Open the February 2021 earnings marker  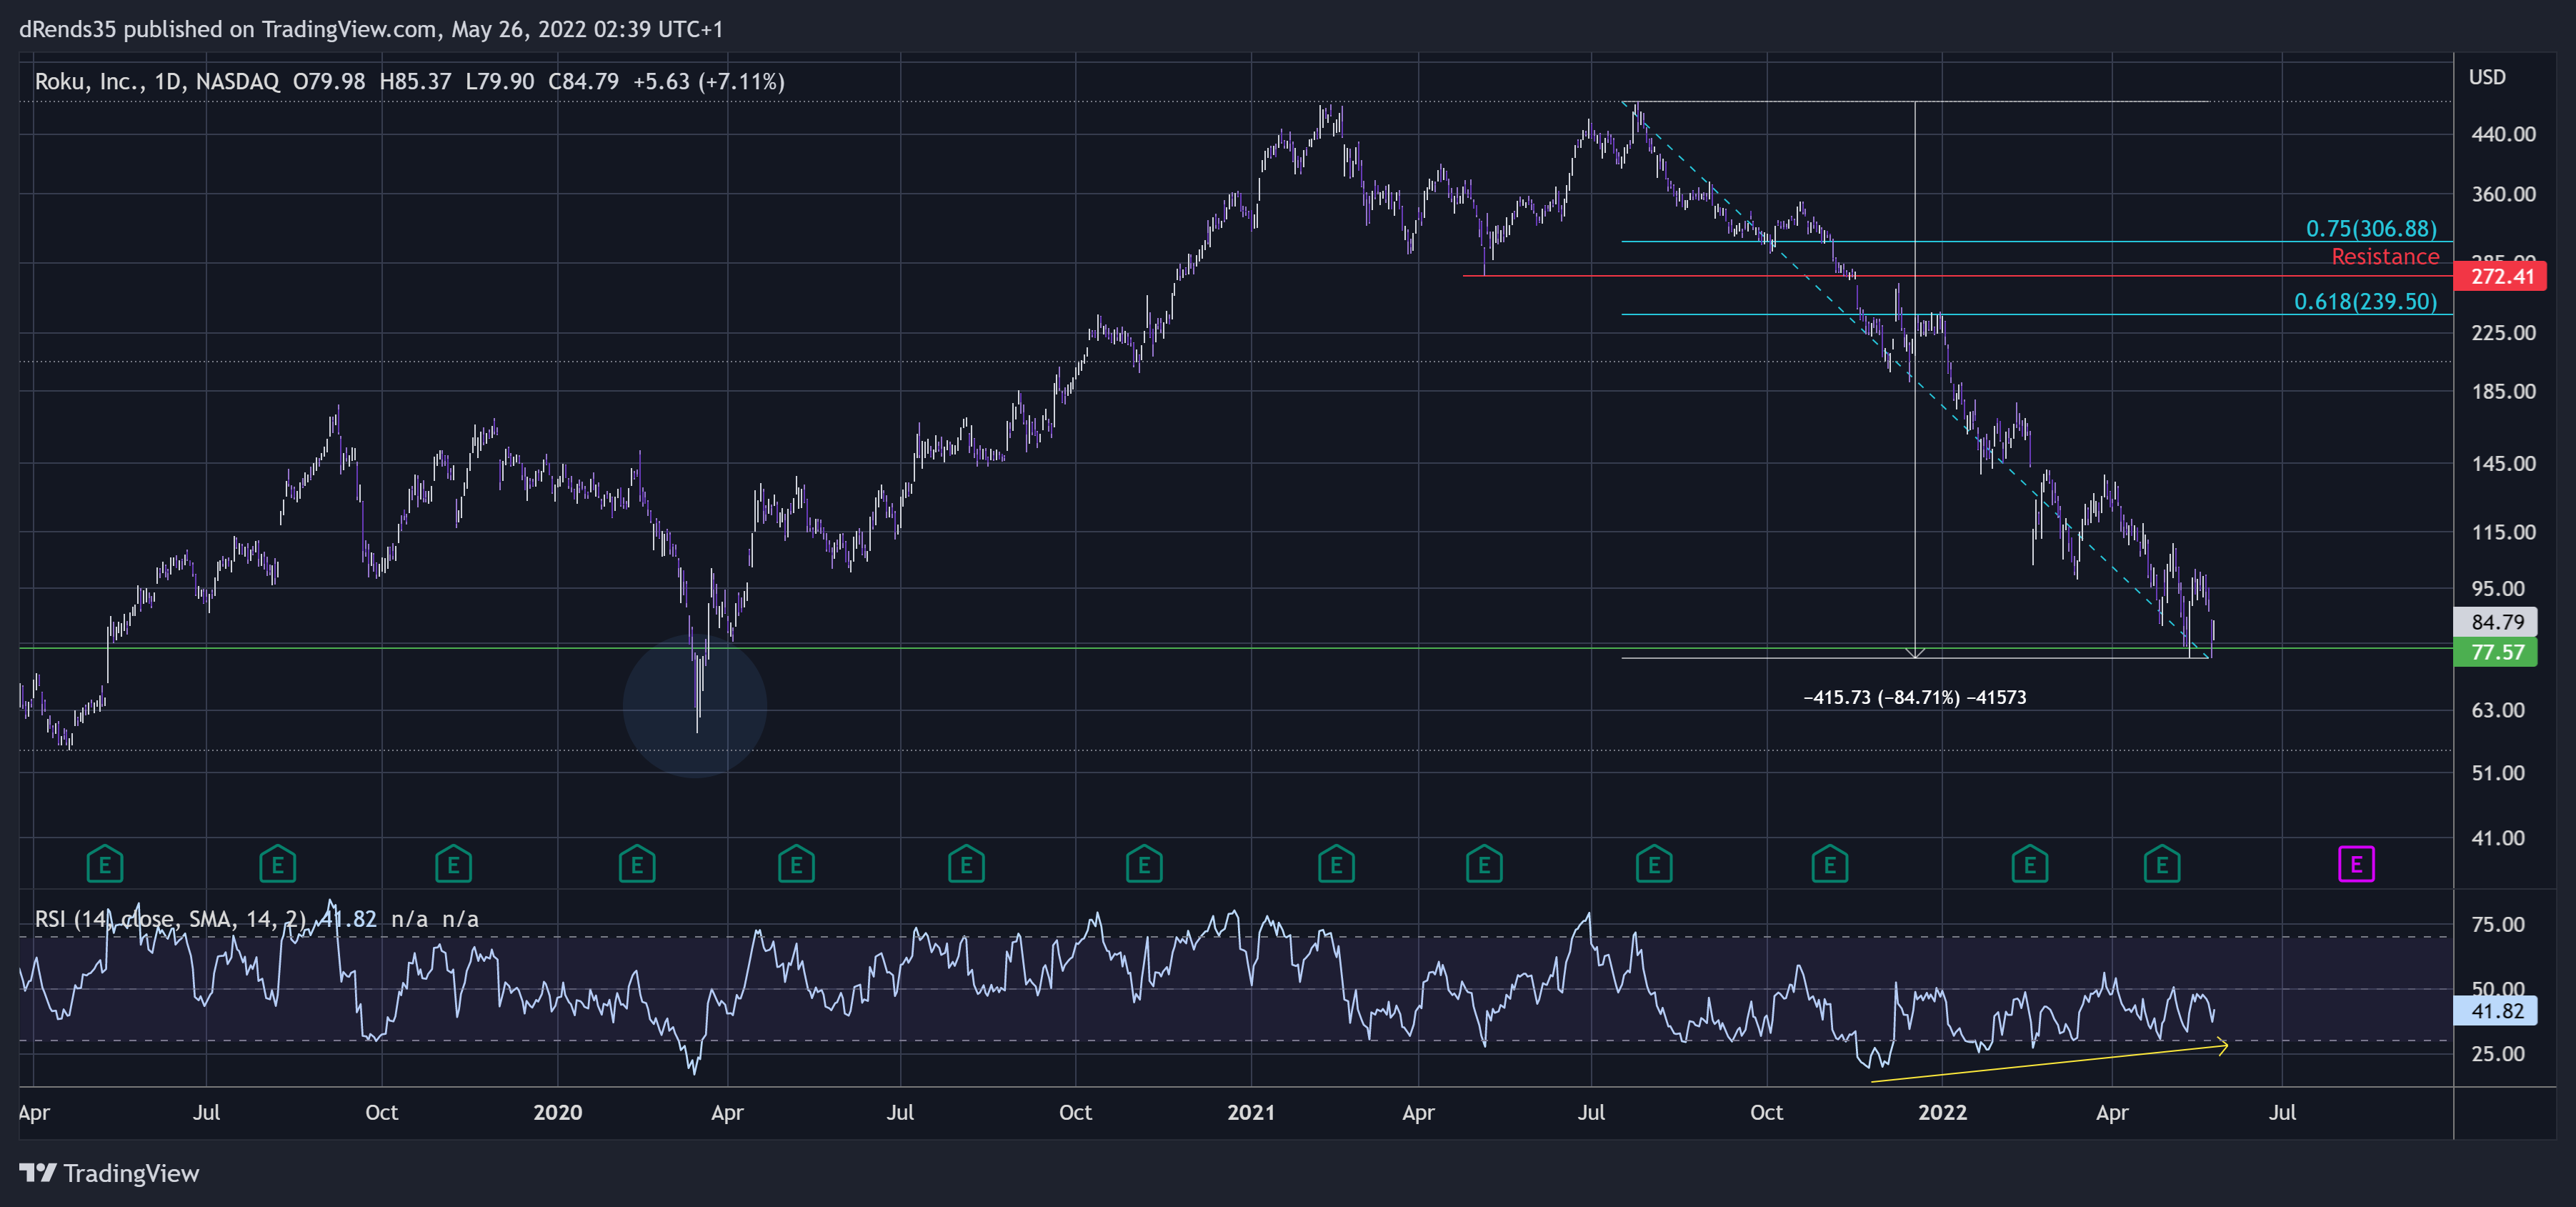[1336, 864]
